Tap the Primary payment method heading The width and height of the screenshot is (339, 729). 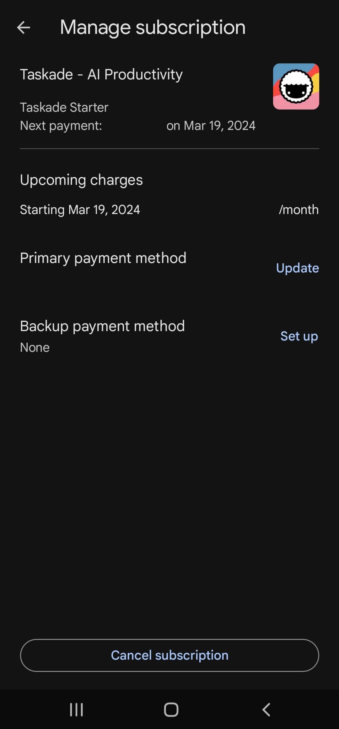tap(103, 258)
